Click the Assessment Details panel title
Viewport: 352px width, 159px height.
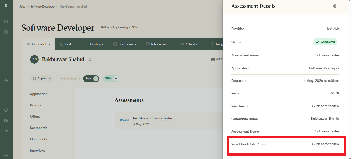[253, 6]
